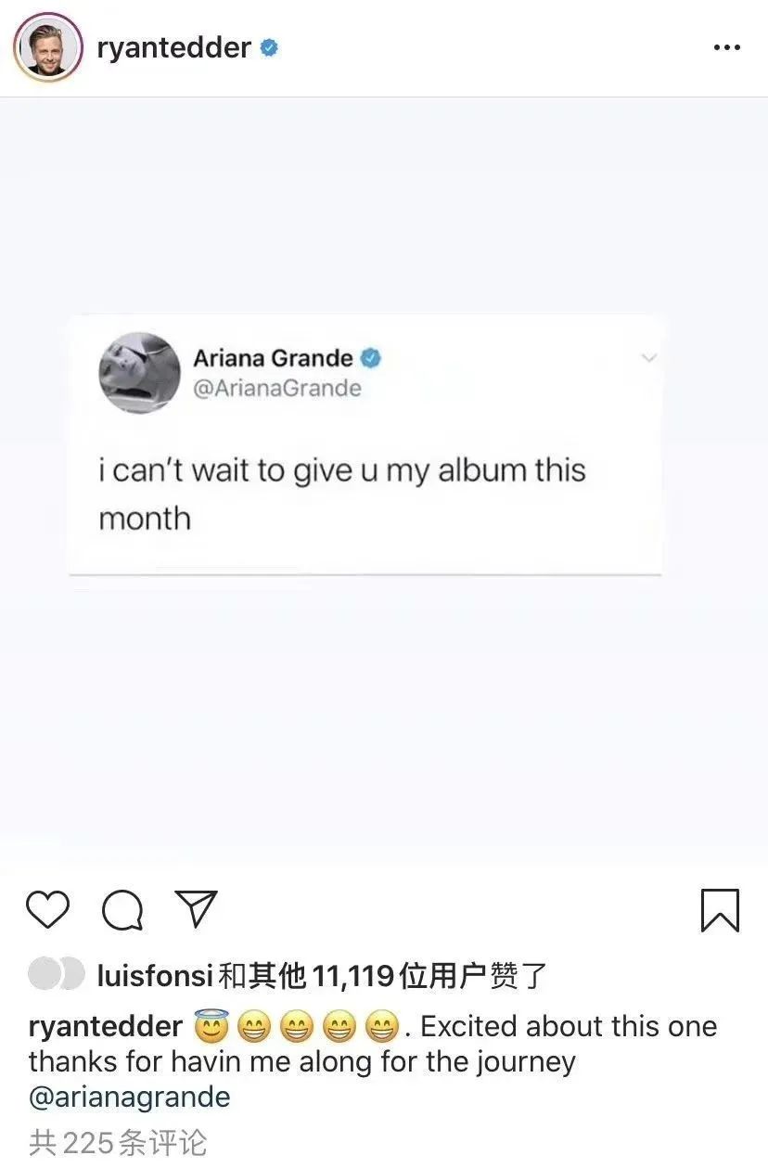
Task: Save post with bookmark icon
Action: coord(720,910)
